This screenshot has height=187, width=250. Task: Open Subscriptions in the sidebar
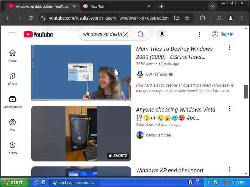pos(12,102)
